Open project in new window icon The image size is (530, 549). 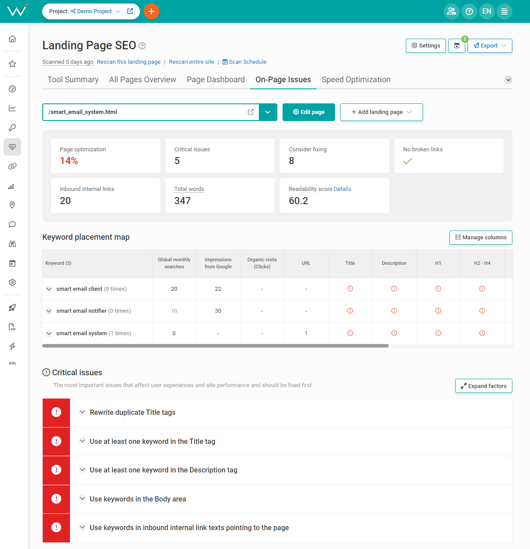pyautogui.click(x=130, y=11)
